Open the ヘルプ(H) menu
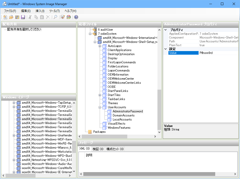 (x=70, y=11)
